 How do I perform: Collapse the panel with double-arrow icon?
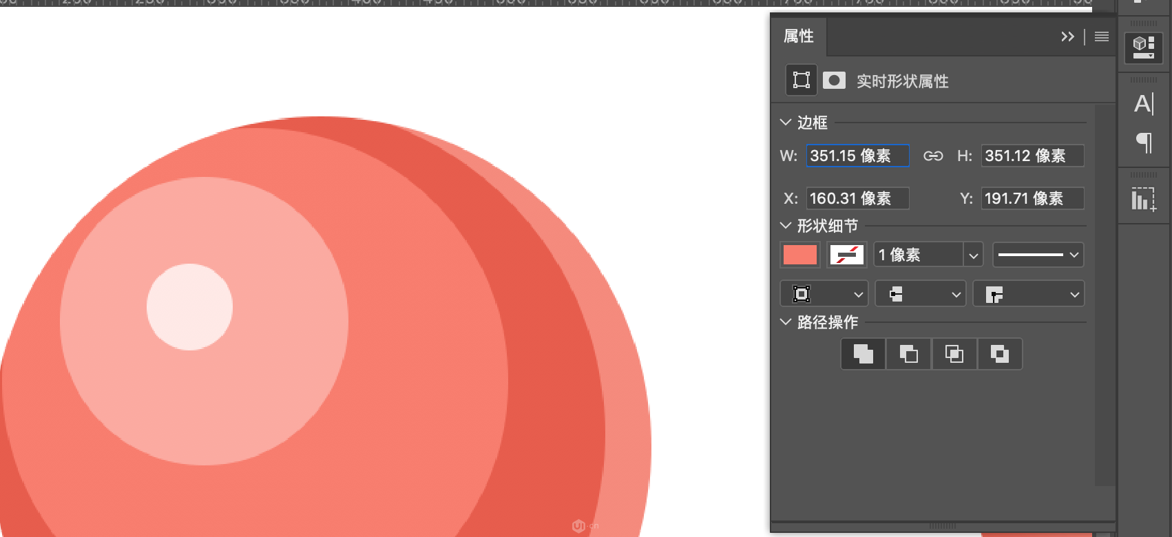click(x=1067, y=36)
